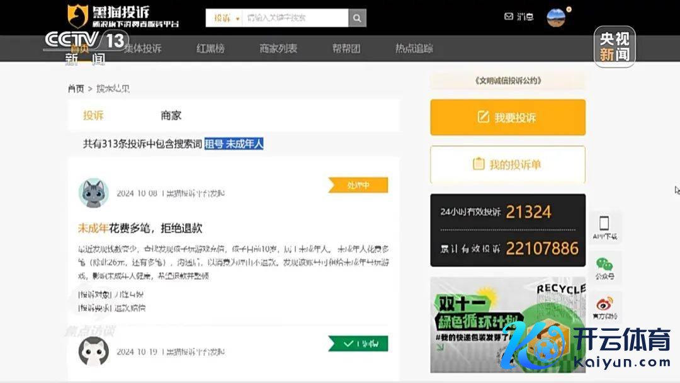Select the 投诉 results tab

(93, 115)
